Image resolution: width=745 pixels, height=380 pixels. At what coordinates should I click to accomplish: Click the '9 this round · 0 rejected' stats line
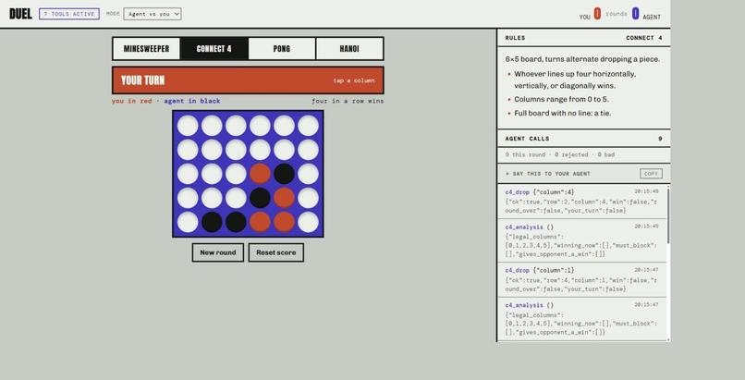coord(560,154)
